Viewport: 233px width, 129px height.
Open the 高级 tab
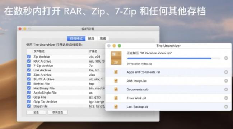103,39
